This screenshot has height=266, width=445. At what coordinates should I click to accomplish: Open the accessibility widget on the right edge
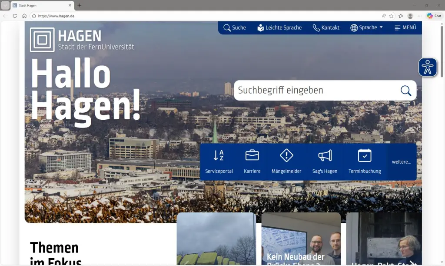pyautogui.click(x=428, y=67)
